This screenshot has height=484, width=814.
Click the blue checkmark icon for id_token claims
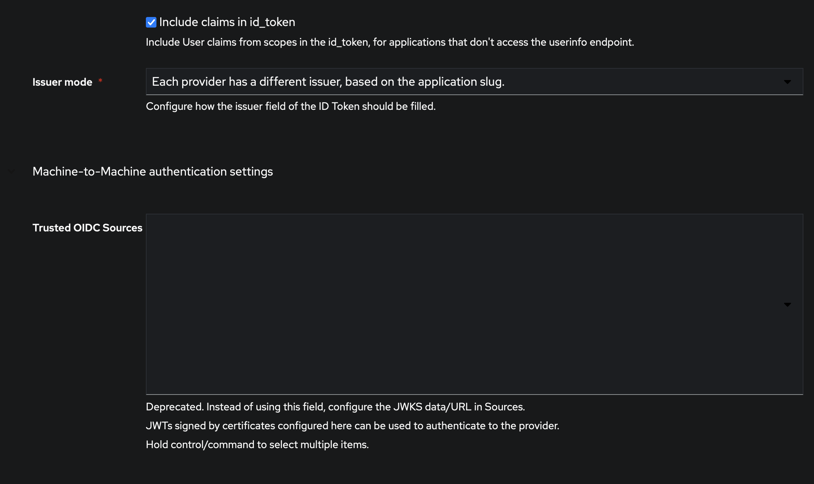pos(150,22)
